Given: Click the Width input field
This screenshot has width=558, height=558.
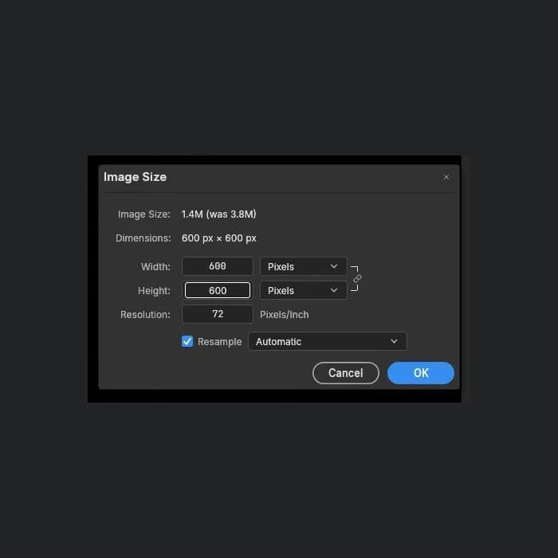Looking at the screenshot, I should click(x=218, y=266).
